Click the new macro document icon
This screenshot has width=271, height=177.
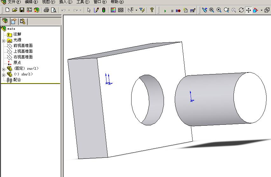pyautogui.click(x=186, y=10)
